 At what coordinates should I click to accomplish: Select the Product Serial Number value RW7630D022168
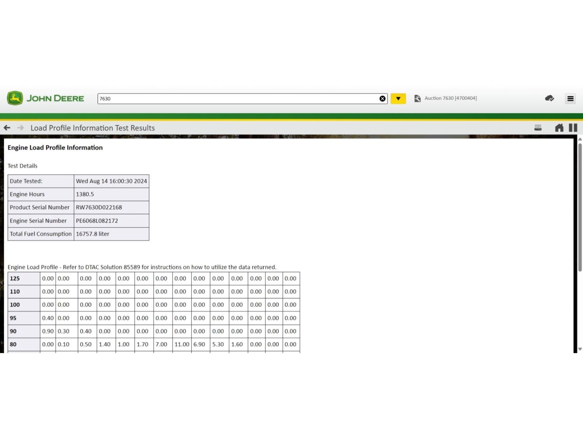pyautogui.click(x=99, y=207)
